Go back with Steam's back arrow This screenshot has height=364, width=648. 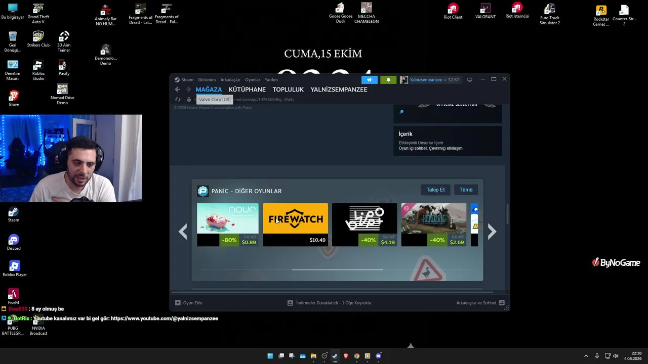[x=177, y=89]
